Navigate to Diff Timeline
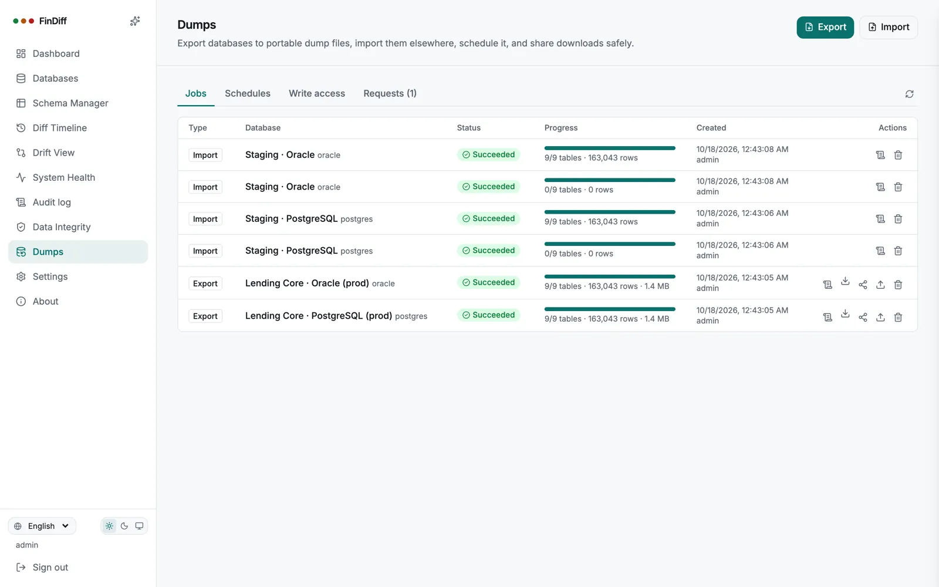Image resolution: width=939 pixels, height=587 pixels. pyautogui.click(x=78, y=128)
